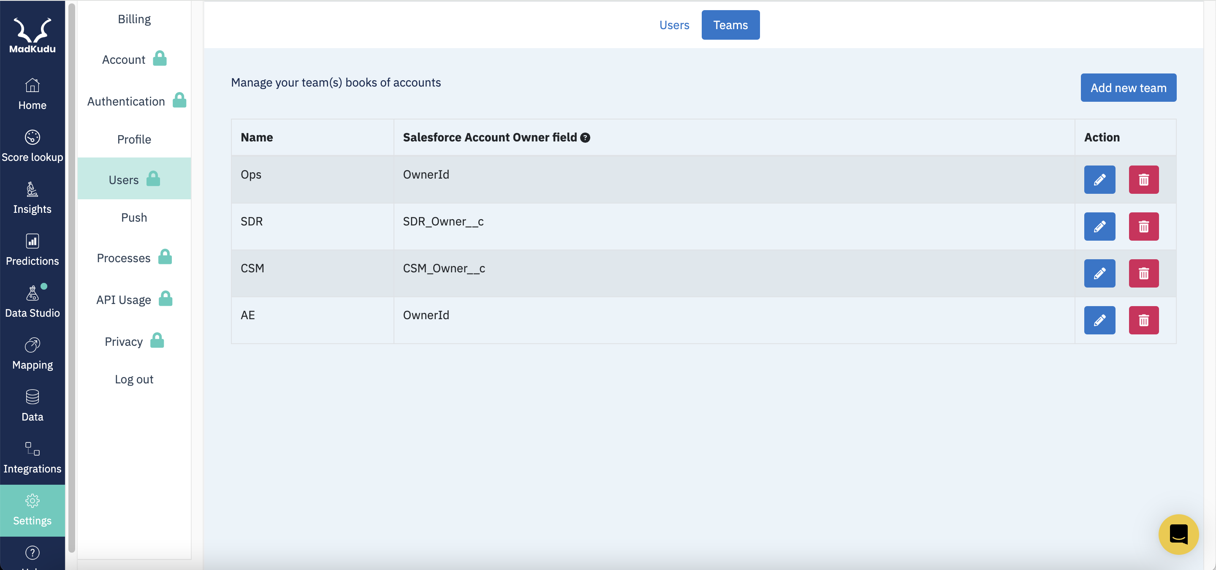Click the lock icon next to Authentication
The width and height of the screenshot is (1216, 570).
pyautogui.click(x=179, y=100)
